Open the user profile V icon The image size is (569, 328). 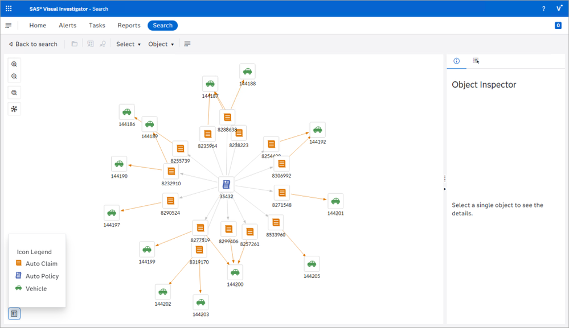[x=559, y=9]
